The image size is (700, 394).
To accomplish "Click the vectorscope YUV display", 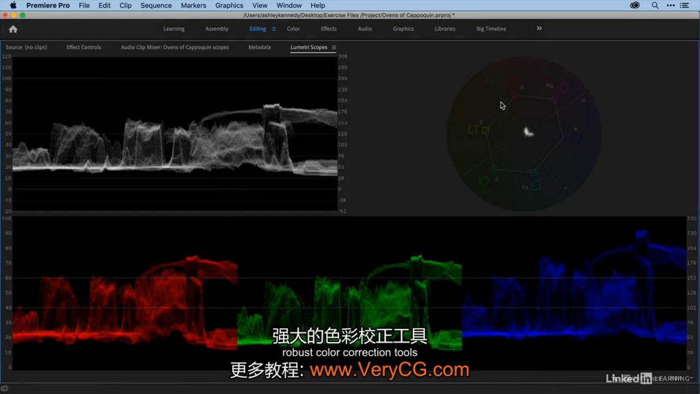I will click(524, 133).
